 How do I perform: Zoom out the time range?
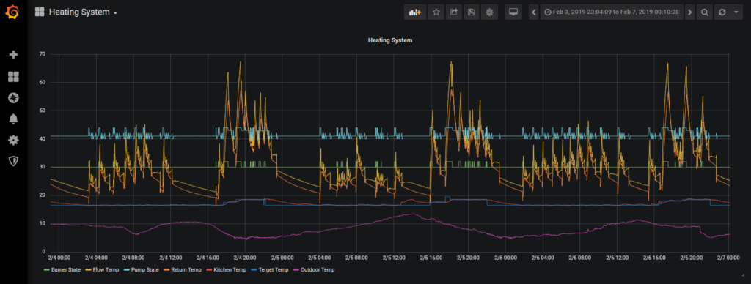pos(705,12)
